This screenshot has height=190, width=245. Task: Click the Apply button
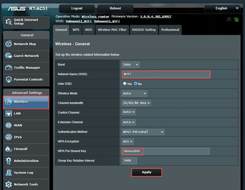point(146,172)
